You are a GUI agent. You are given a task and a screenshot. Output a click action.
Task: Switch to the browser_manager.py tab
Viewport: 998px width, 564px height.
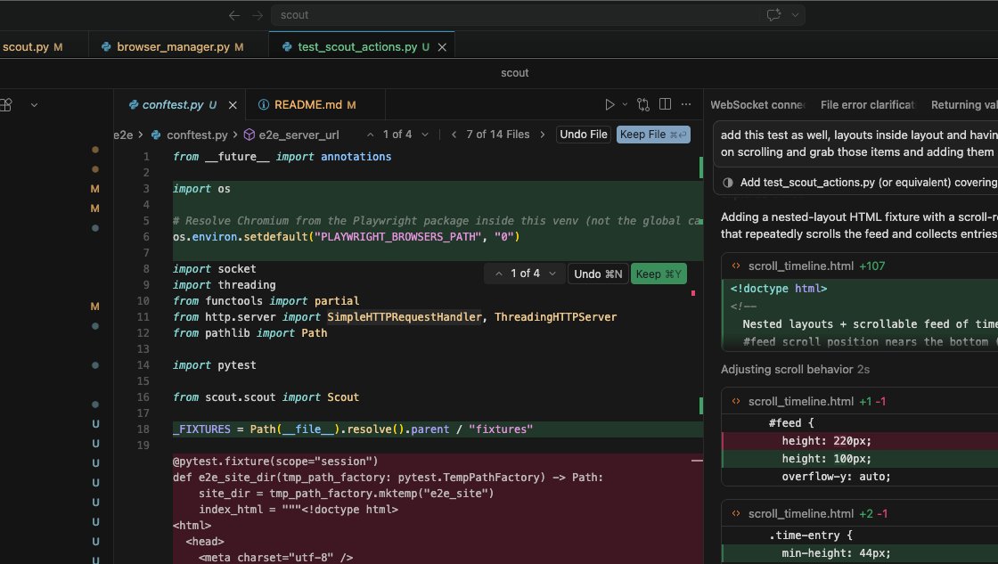pyautogui.click(x=173, y=46)
